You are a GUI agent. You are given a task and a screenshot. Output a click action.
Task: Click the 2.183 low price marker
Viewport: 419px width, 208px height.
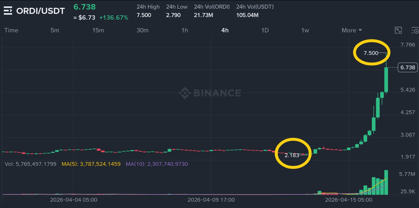pyautogui.click(x=292, y=155)
